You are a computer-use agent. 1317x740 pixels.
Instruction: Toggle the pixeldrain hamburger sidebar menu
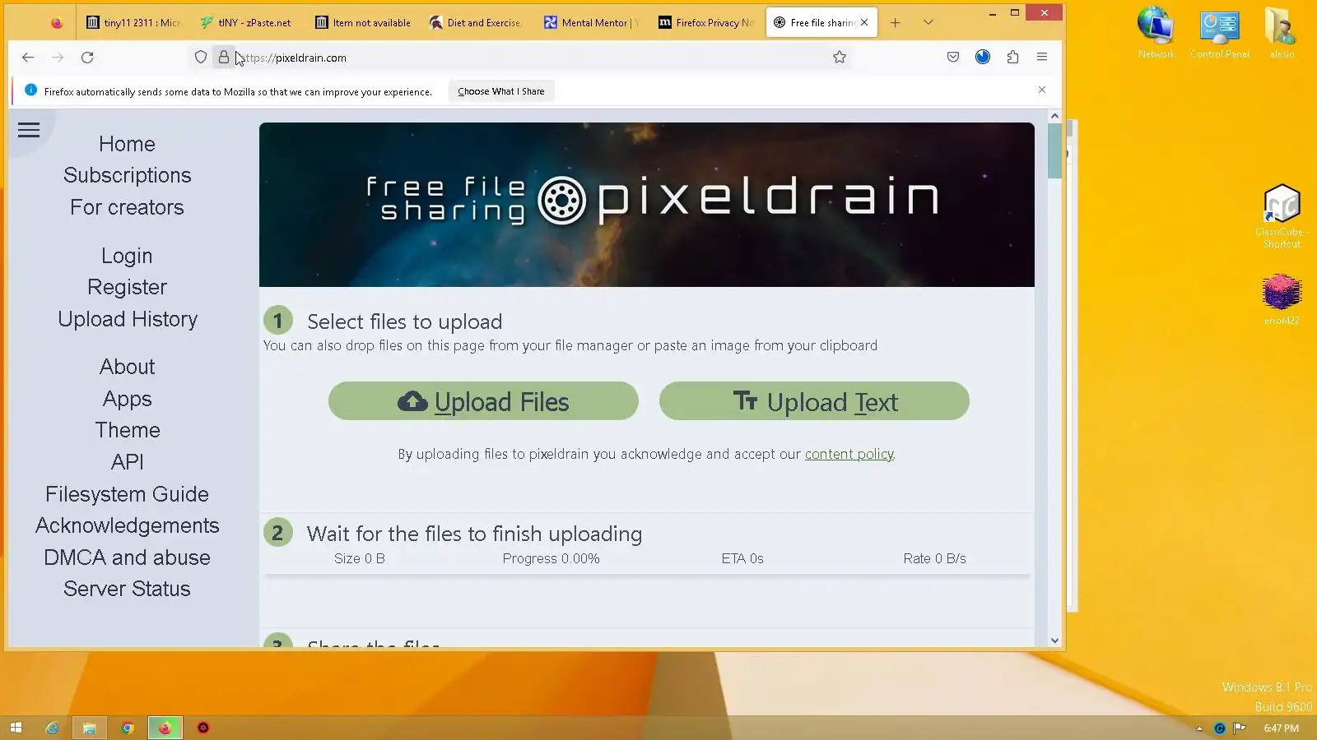(x=29, y=130)
